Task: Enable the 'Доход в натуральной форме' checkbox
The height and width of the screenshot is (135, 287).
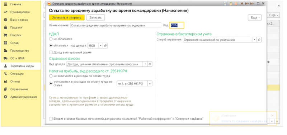Action: 51,52
